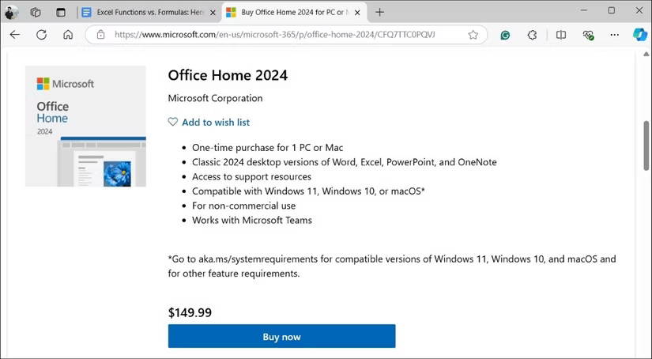Add Office Home 2024 to wish list
The height and width of the screenshot is (359, 652).
click(x=209, y=122)
